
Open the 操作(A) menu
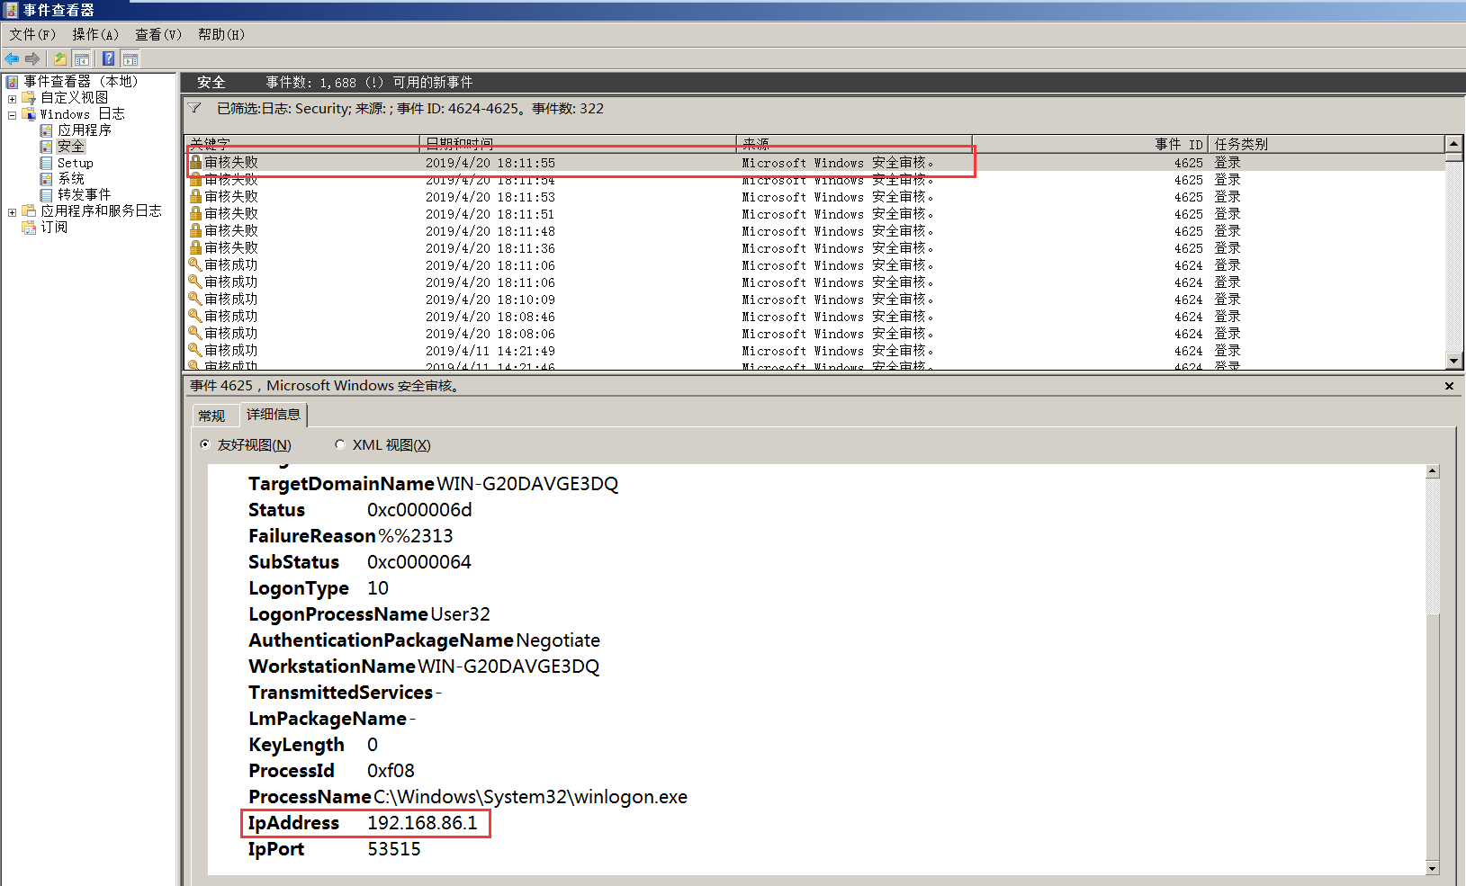click(x=95, y=34)
